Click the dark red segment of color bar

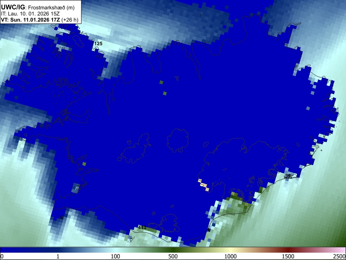coord(288,250)
